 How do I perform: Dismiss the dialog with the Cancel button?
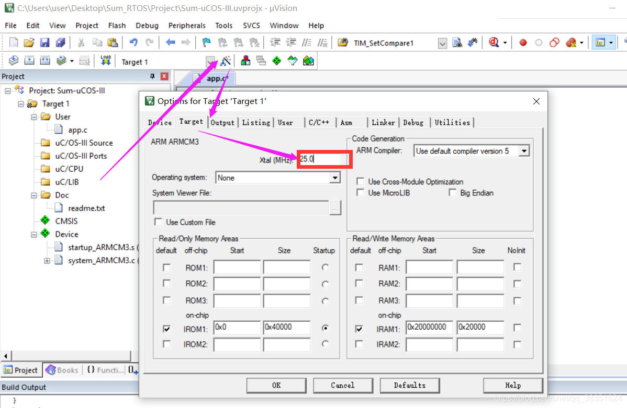343,385
